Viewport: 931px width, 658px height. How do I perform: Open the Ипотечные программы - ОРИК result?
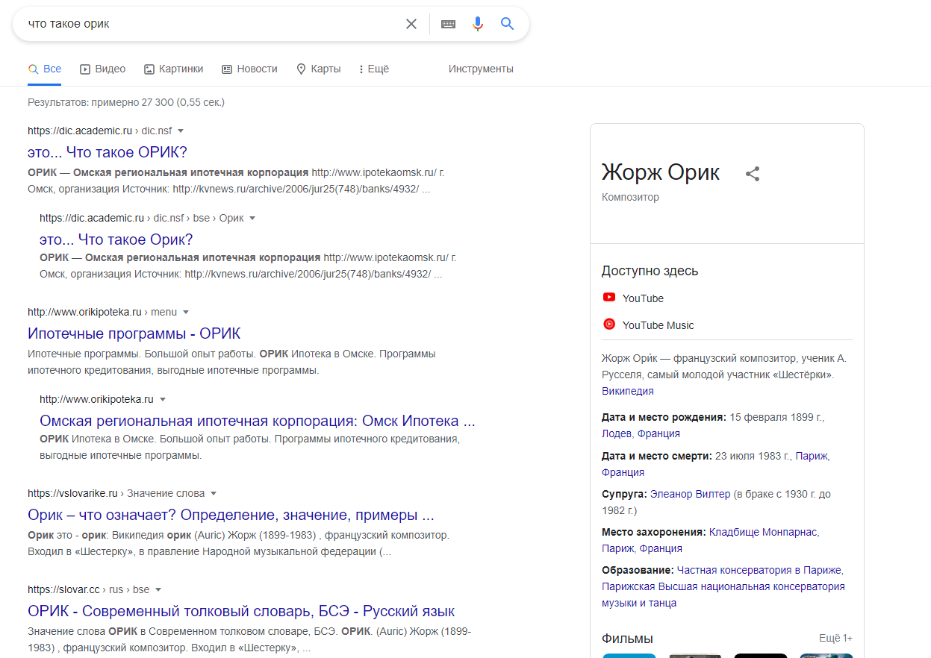tap(134, 333)
